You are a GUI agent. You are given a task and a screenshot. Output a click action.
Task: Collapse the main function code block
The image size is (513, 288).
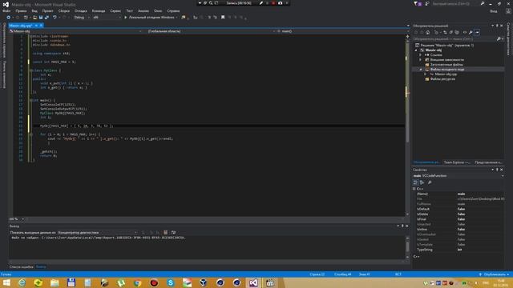pyautogui.click(x=31, y=100)
